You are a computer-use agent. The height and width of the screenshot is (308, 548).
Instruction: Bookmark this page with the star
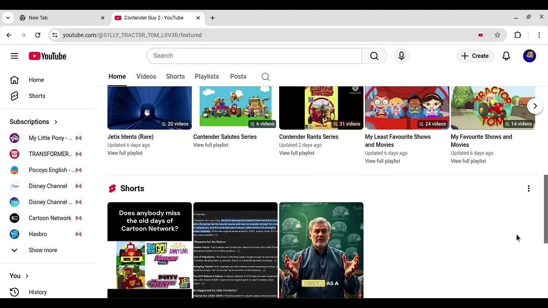tap(497, 35)
